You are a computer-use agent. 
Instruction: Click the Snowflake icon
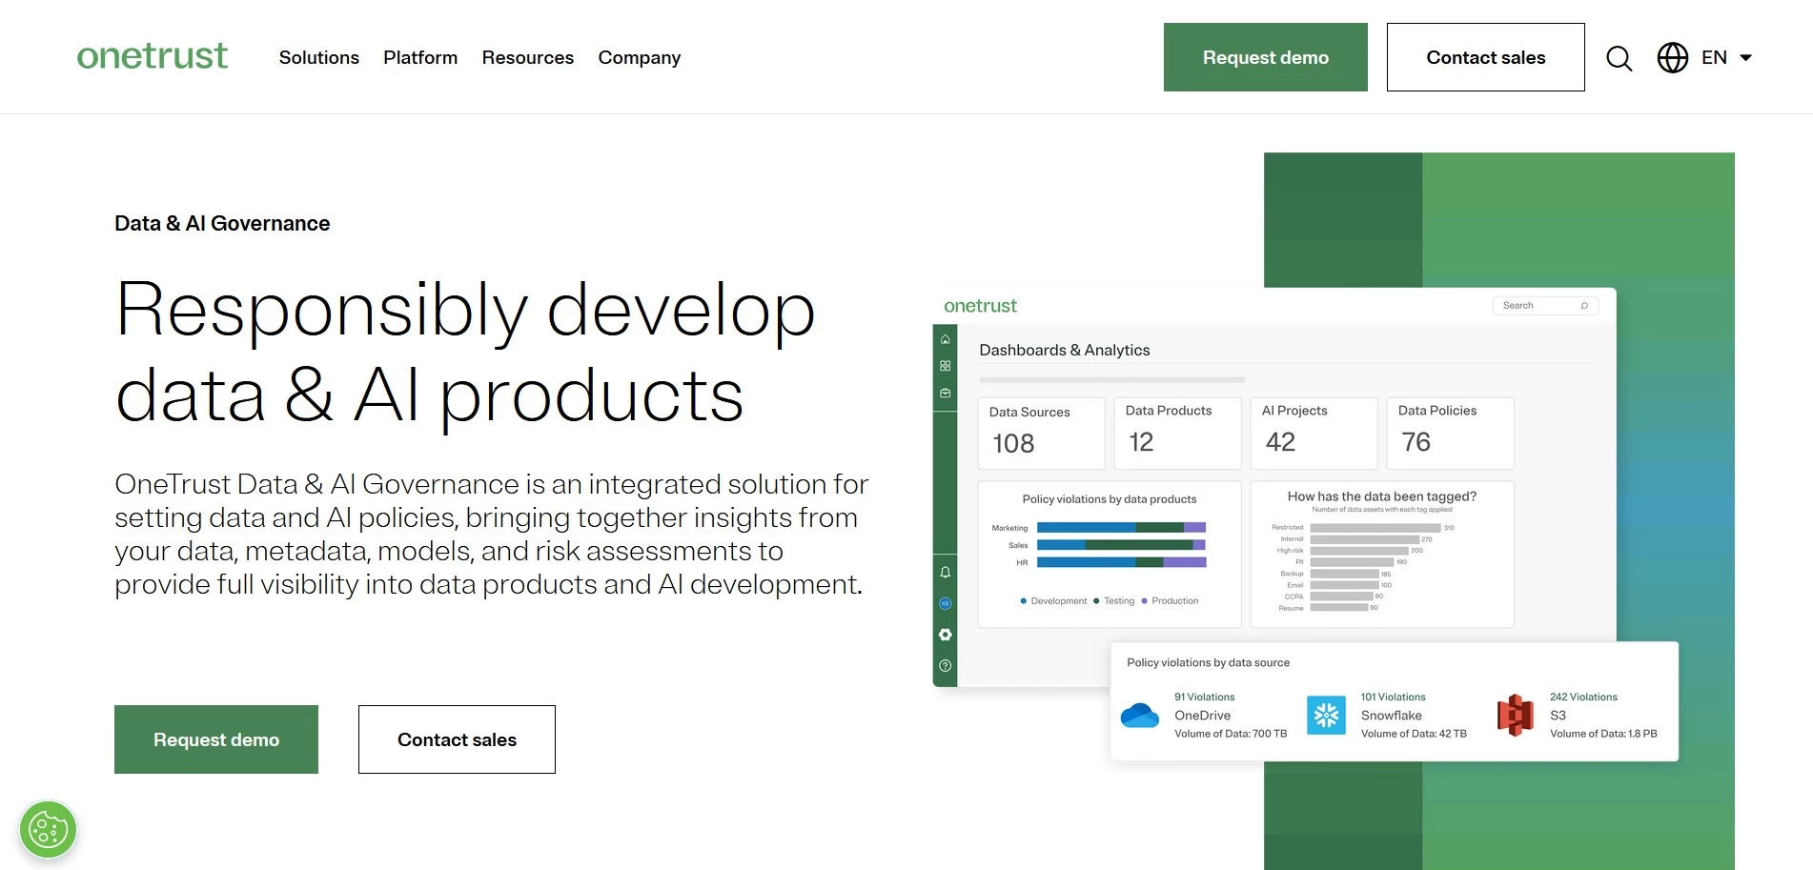coord(1326,716)
